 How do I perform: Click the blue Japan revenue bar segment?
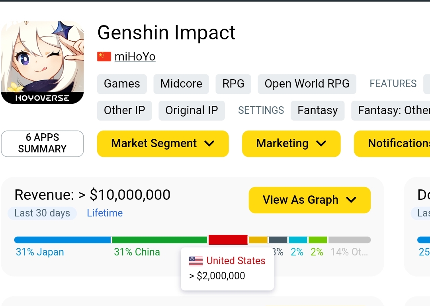[63, 240]
